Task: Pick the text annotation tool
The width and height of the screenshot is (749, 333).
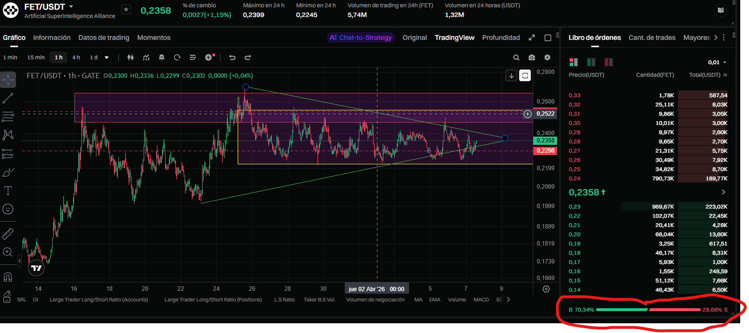Action: (8, 190)
